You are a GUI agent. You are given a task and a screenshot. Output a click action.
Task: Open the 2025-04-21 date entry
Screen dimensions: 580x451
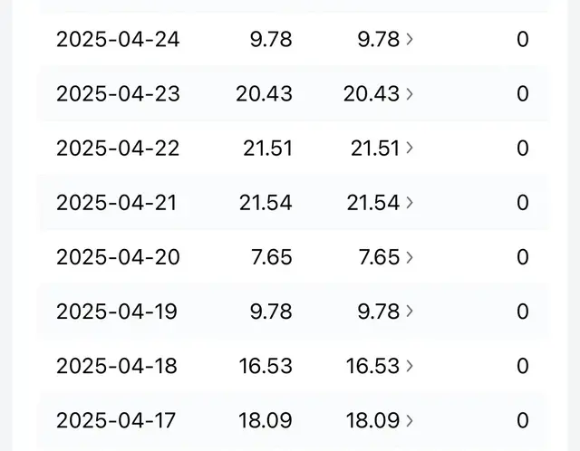(118, 203)
